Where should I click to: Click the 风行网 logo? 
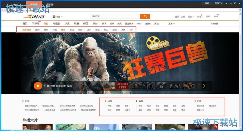click(x=34, y=16)
